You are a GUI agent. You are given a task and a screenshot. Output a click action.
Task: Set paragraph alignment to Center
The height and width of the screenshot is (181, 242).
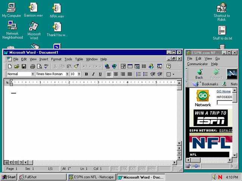(116, 74)
